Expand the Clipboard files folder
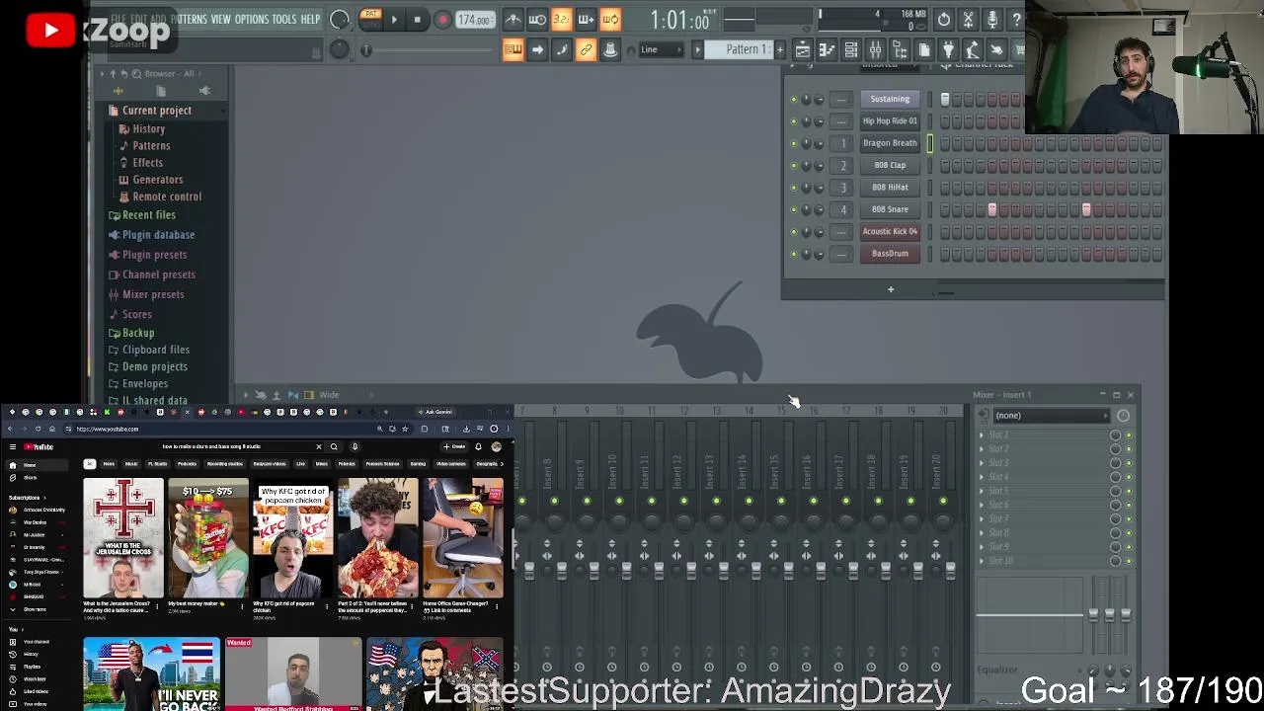The width and height of the screenshot is (1264, 711). coord(155,350)
